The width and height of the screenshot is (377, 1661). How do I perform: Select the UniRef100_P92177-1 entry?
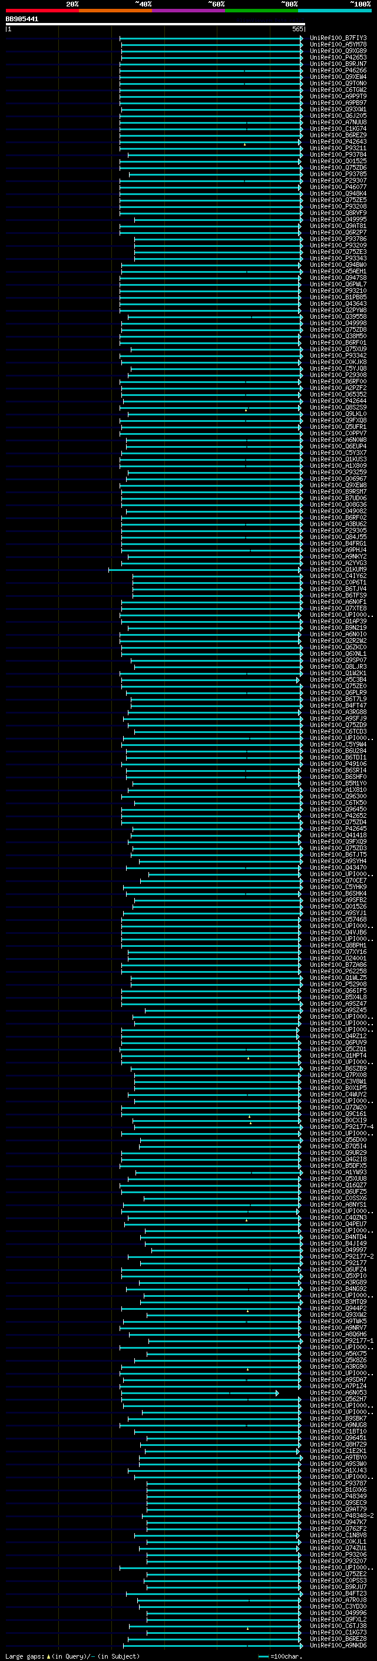342,1341
